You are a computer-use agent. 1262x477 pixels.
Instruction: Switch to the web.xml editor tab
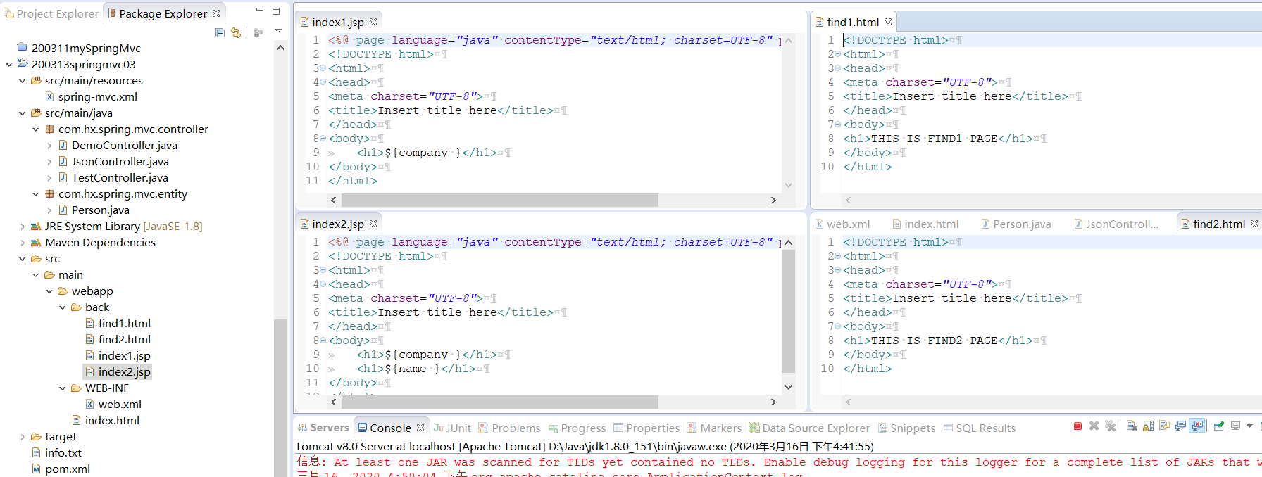[843, 224]
